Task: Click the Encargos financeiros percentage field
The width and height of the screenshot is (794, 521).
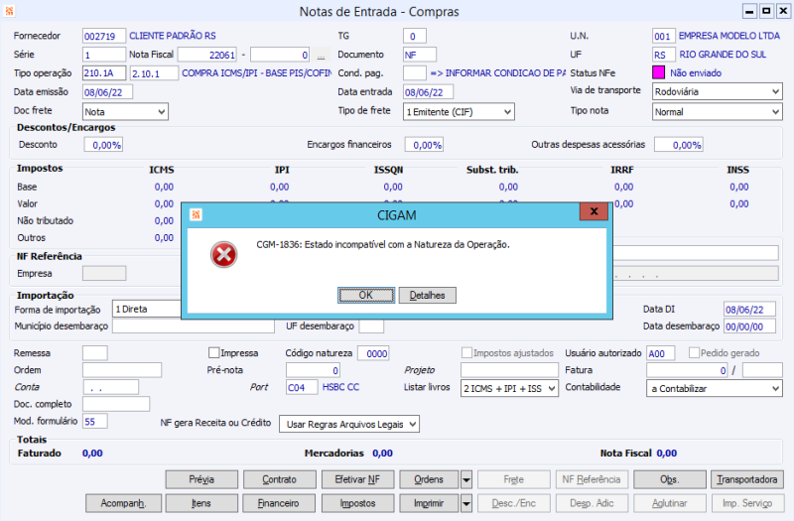Action: (424, 145)
